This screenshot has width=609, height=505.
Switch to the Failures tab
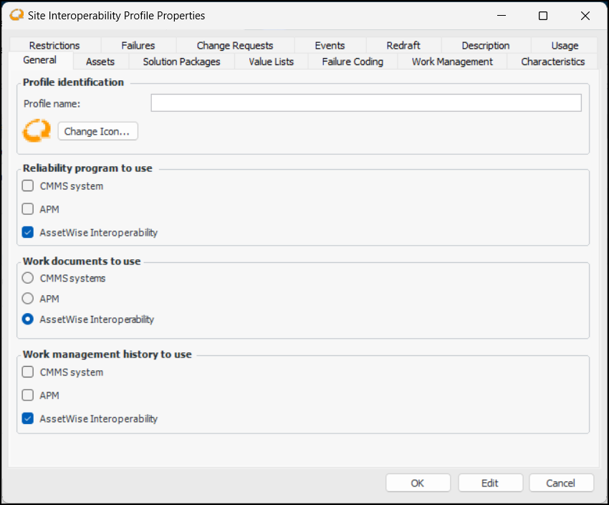coord(138,45)
